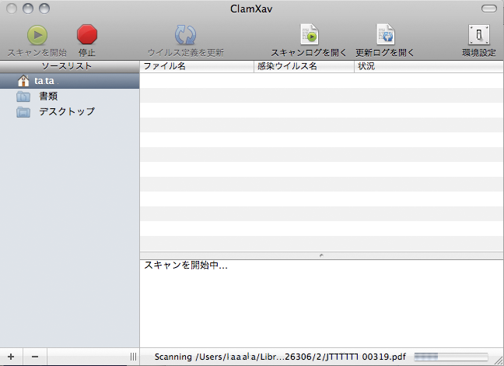Click folder icon beside 書類

pyautogui.click(x=23, y=97)
